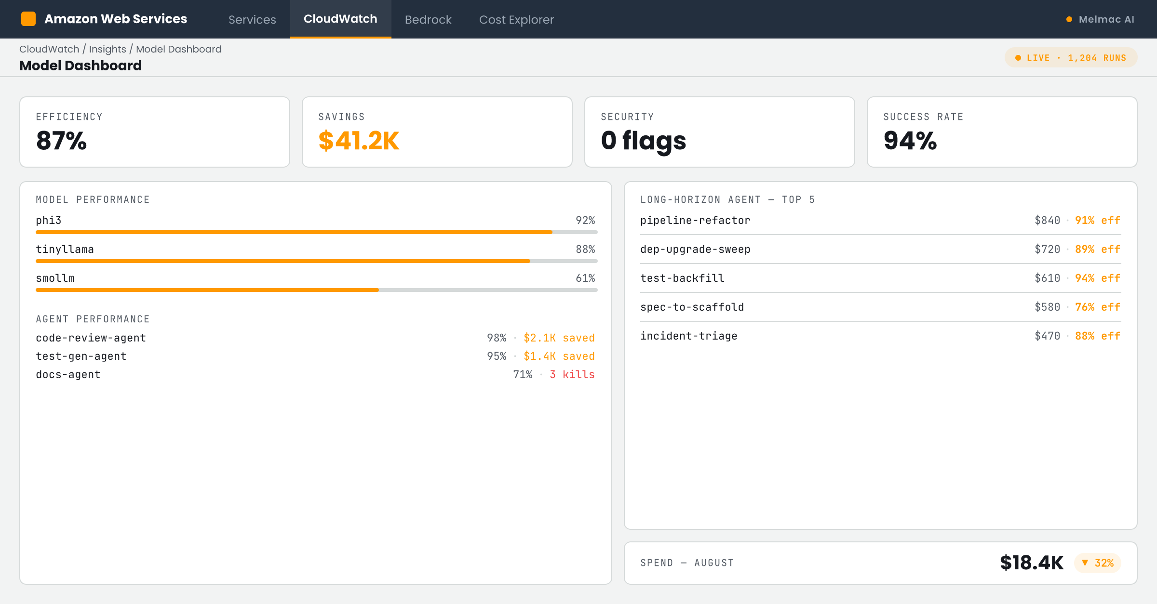Click the Melmac AI account status dot
Viewport: 1157px width, 604px height.
1069,19
